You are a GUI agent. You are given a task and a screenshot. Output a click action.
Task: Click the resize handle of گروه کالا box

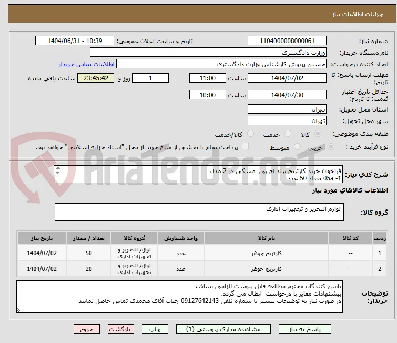point(57,218)
